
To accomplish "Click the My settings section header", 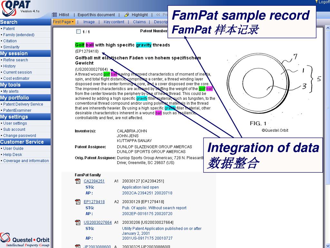I will [x=25, y=117].
